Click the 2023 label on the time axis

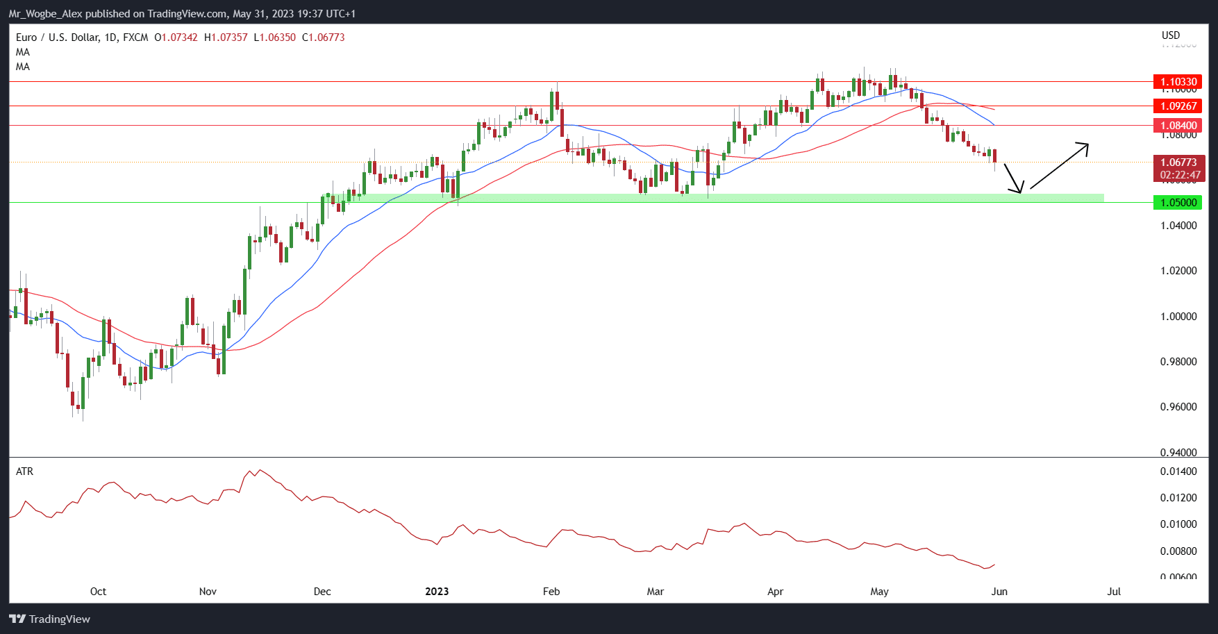pyautogui.click(x=437, y=592)
